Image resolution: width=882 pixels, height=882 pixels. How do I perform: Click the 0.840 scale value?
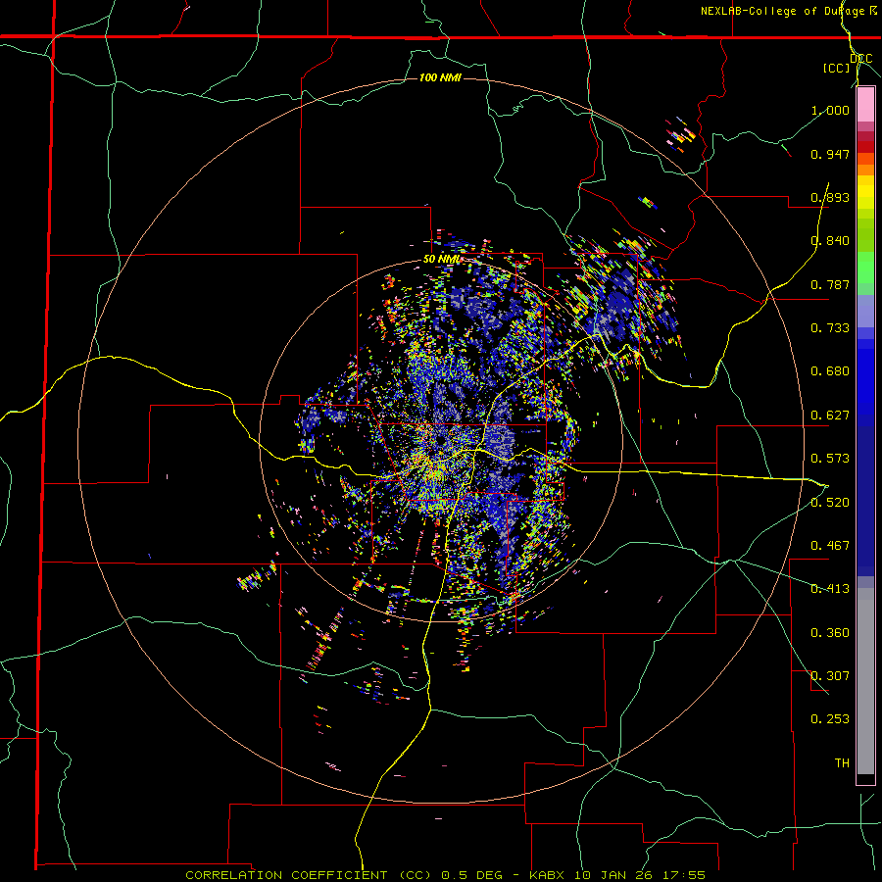tap(830, 241)
